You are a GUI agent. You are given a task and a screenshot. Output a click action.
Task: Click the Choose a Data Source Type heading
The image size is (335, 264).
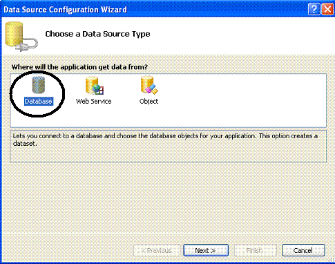tap(97, 34)
